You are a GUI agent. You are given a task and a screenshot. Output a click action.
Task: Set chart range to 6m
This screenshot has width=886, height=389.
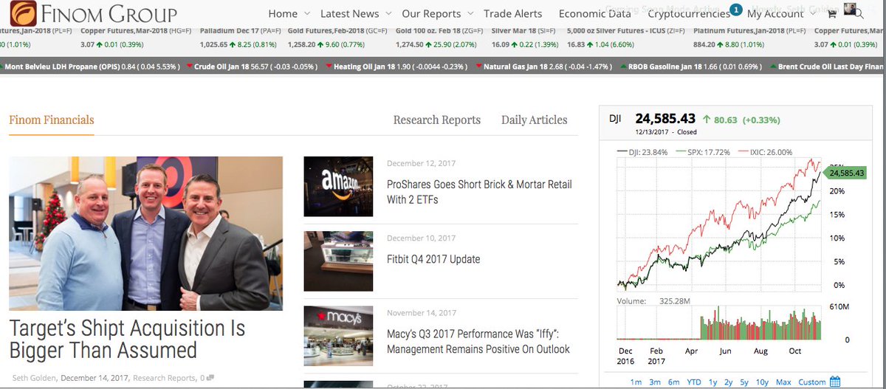[x=674, y=382]
